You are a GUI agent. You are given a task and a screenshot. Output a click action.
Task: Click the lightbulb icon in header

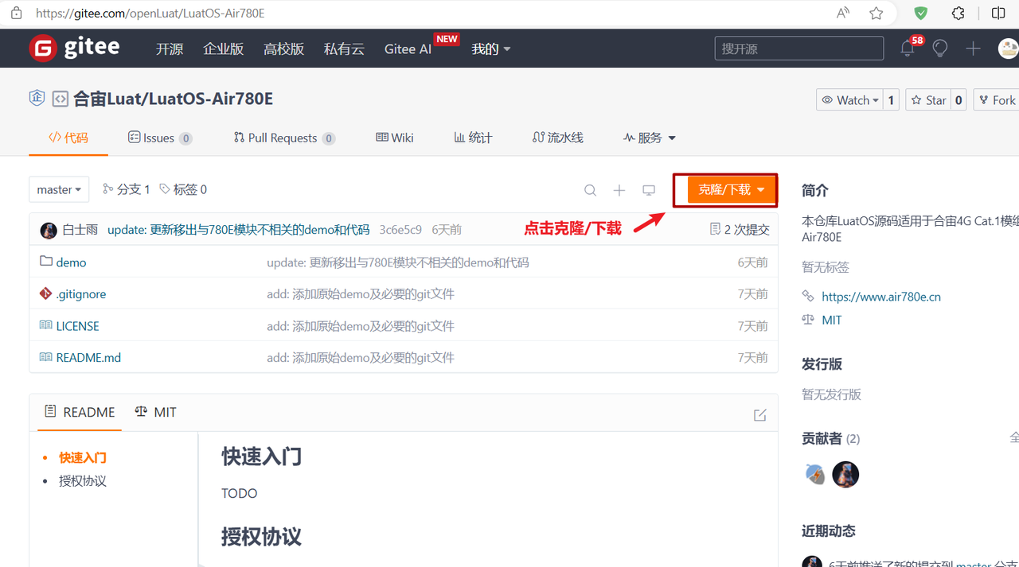click(940, 49)
